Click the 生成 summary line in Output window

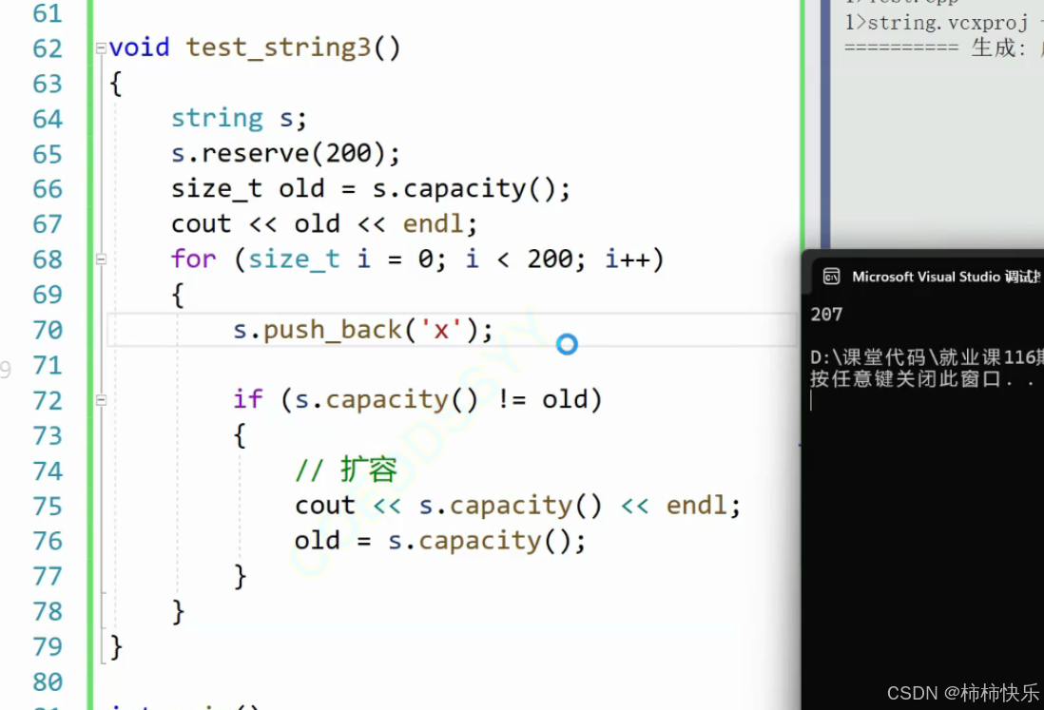tap(943, 48)
